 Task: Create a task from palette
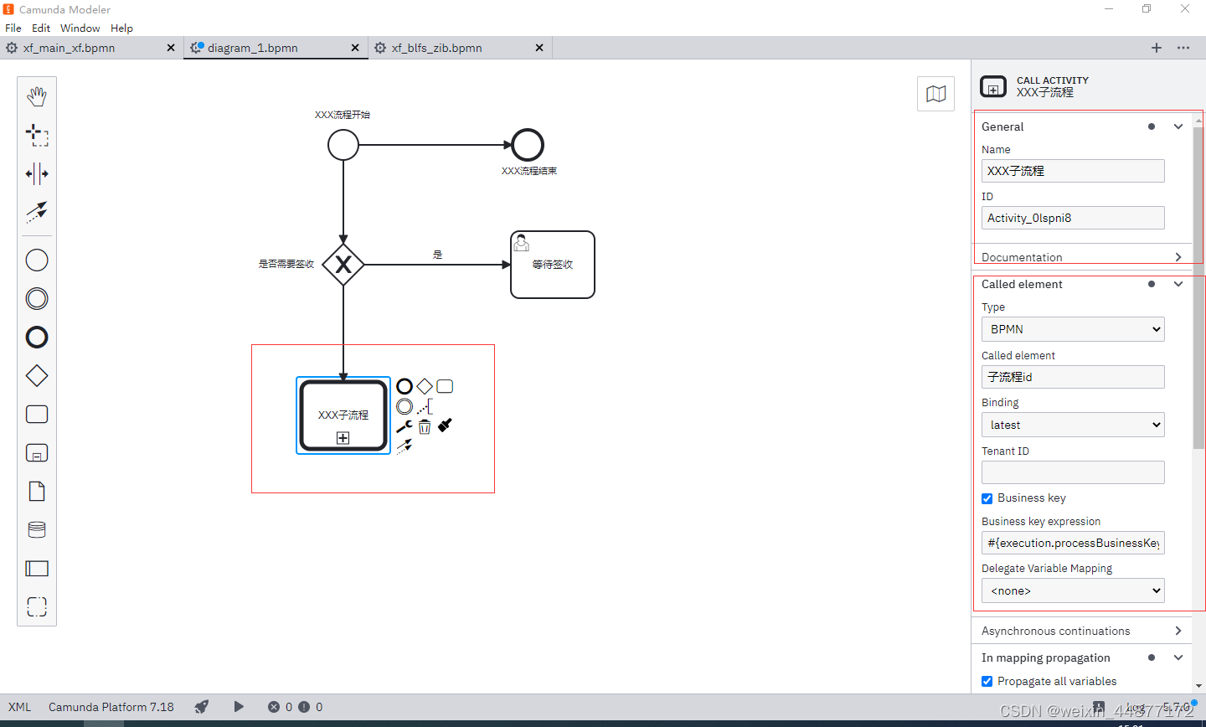[37, 415]
